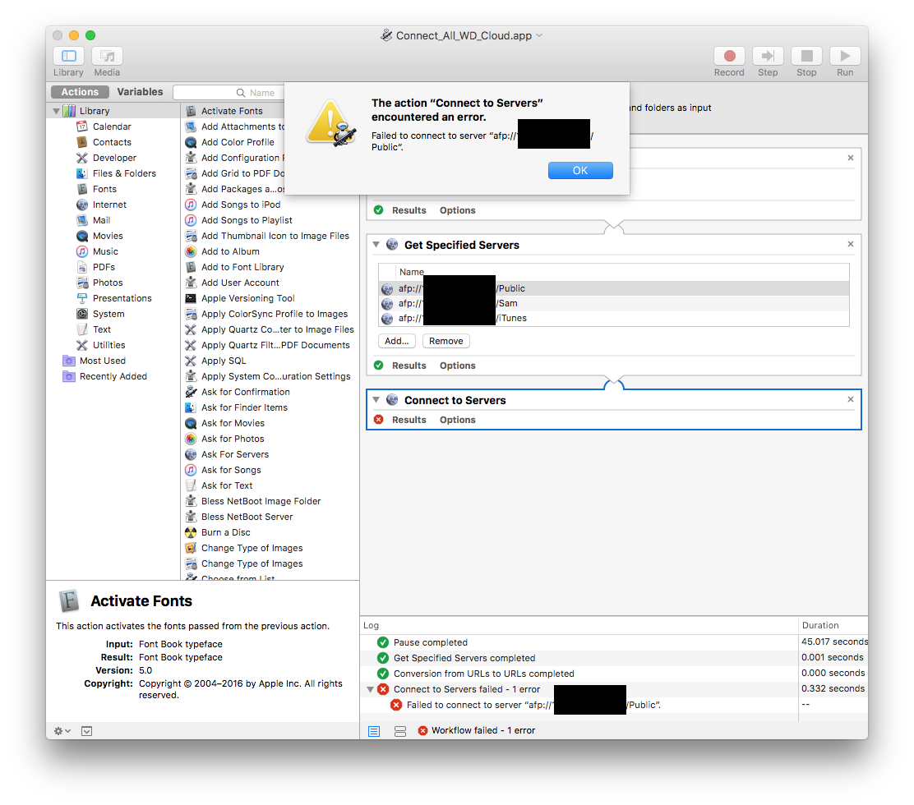The height and width of the screenshot is (805, 914).
Task: Select the Music library category
Action: [x=105, y=251]
